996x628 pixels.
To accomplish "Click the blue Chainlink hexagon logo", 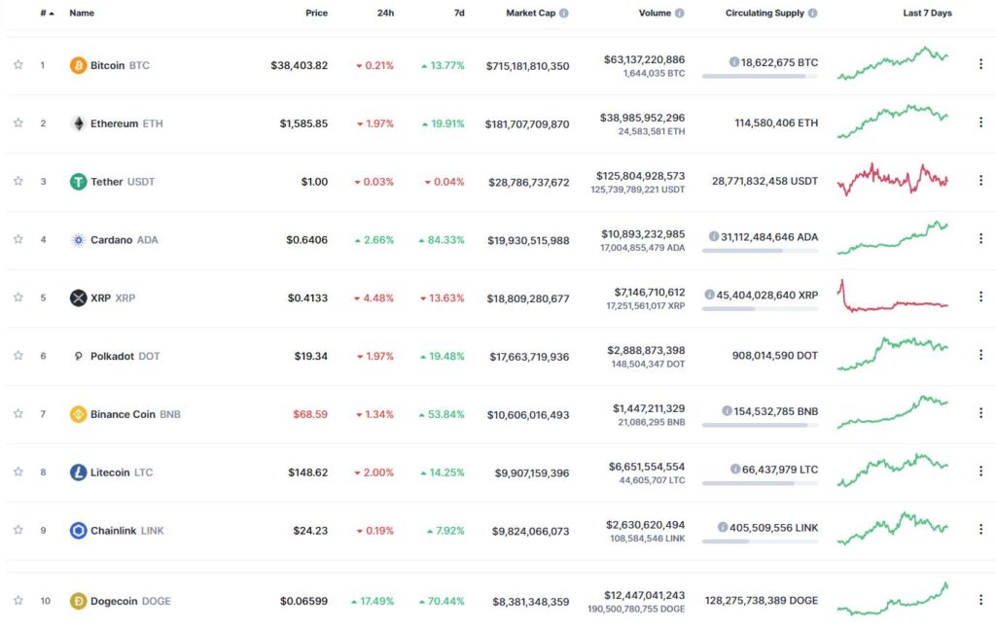I will coord(78,530).
